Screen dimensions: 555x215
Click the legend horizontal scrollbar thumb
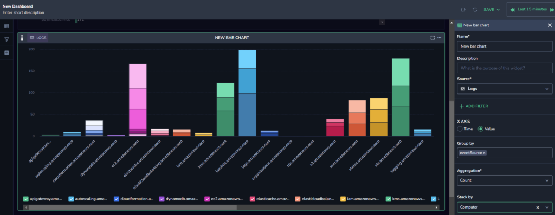[x=132, y=207]
